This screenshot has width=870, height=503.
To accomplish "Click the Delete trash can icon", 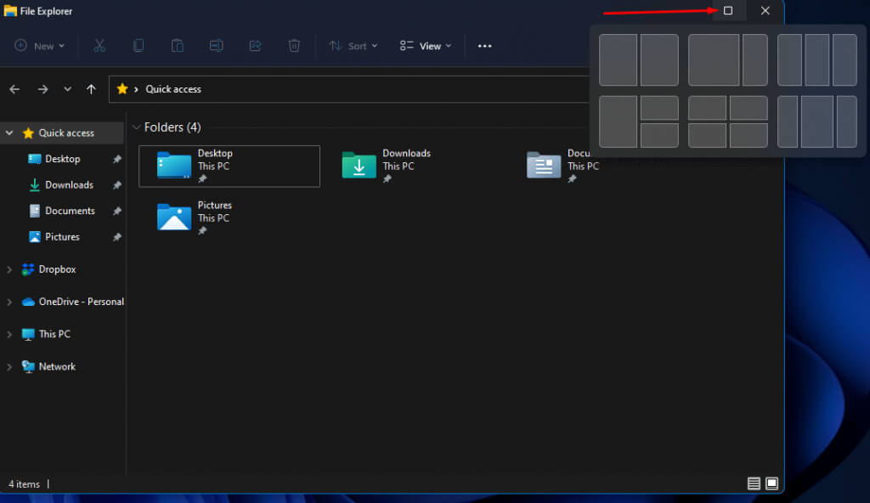I will pyautogui.click(x=294, y=46).
